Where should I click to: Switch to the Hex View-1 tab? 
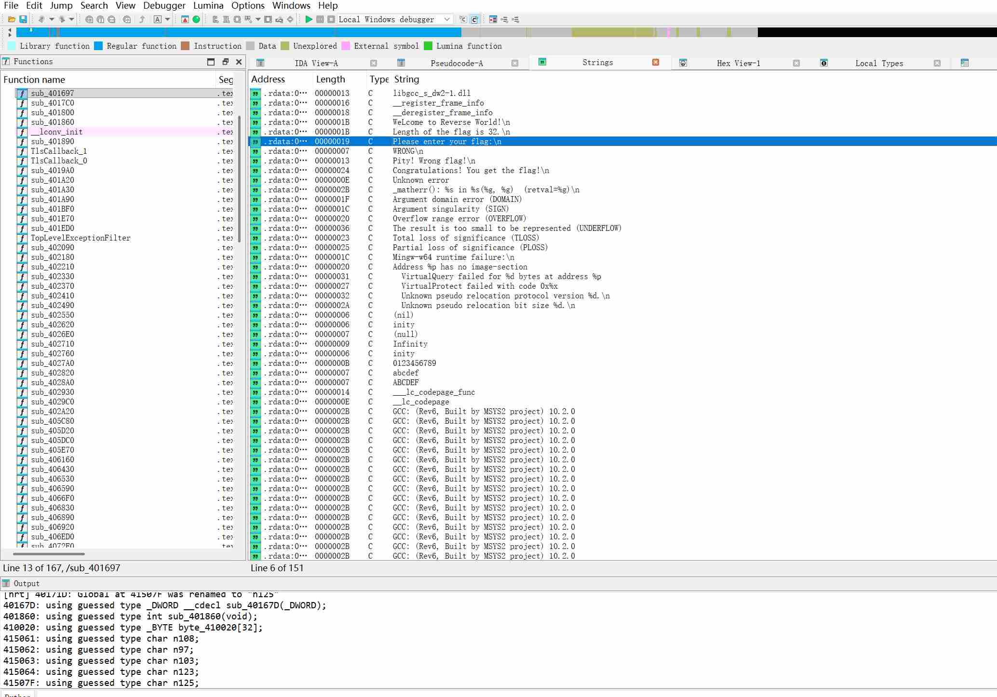pos(738,64)
